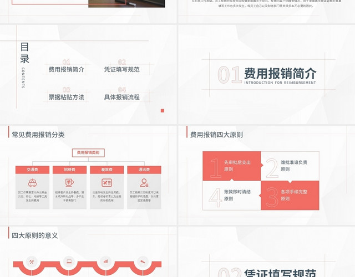Click the person icon under 通讯费
The height and width of the screenshot is (277, 355).
point(144,183)
